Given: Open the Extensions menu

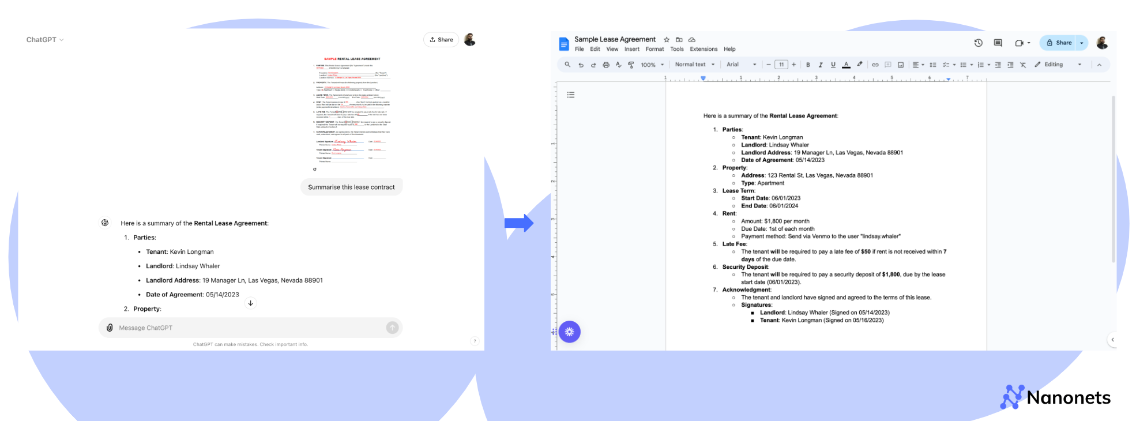Looking at the screenshot, I should pyautogui.click(x=704, y=50).
